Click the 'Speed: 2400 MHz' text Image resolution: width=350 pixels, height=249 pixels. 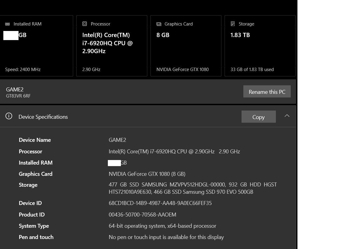pos(23,70)
